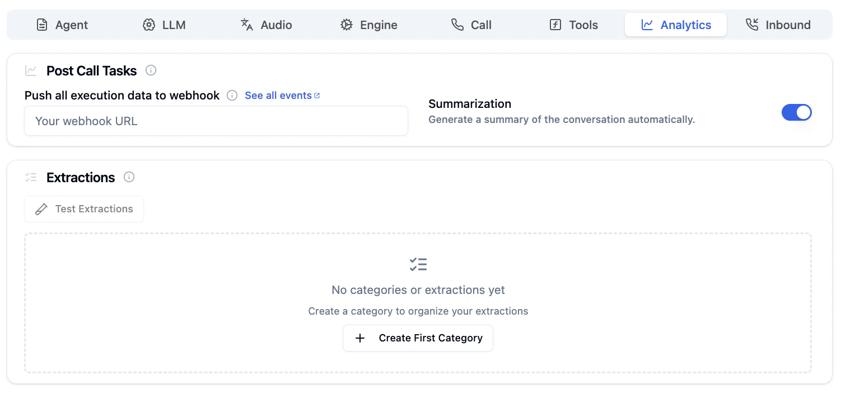Switch to the Inbound tab
The height and width of the screenshot is (399, 841).
[x=778, y=25]
